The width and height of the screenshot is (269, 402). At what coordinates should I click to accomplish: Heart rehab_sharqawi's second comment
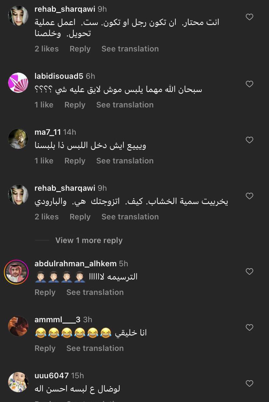click(250, 196)
